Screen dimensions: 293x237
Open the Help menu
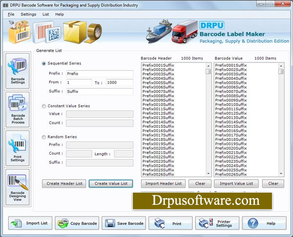click(60, 14)
